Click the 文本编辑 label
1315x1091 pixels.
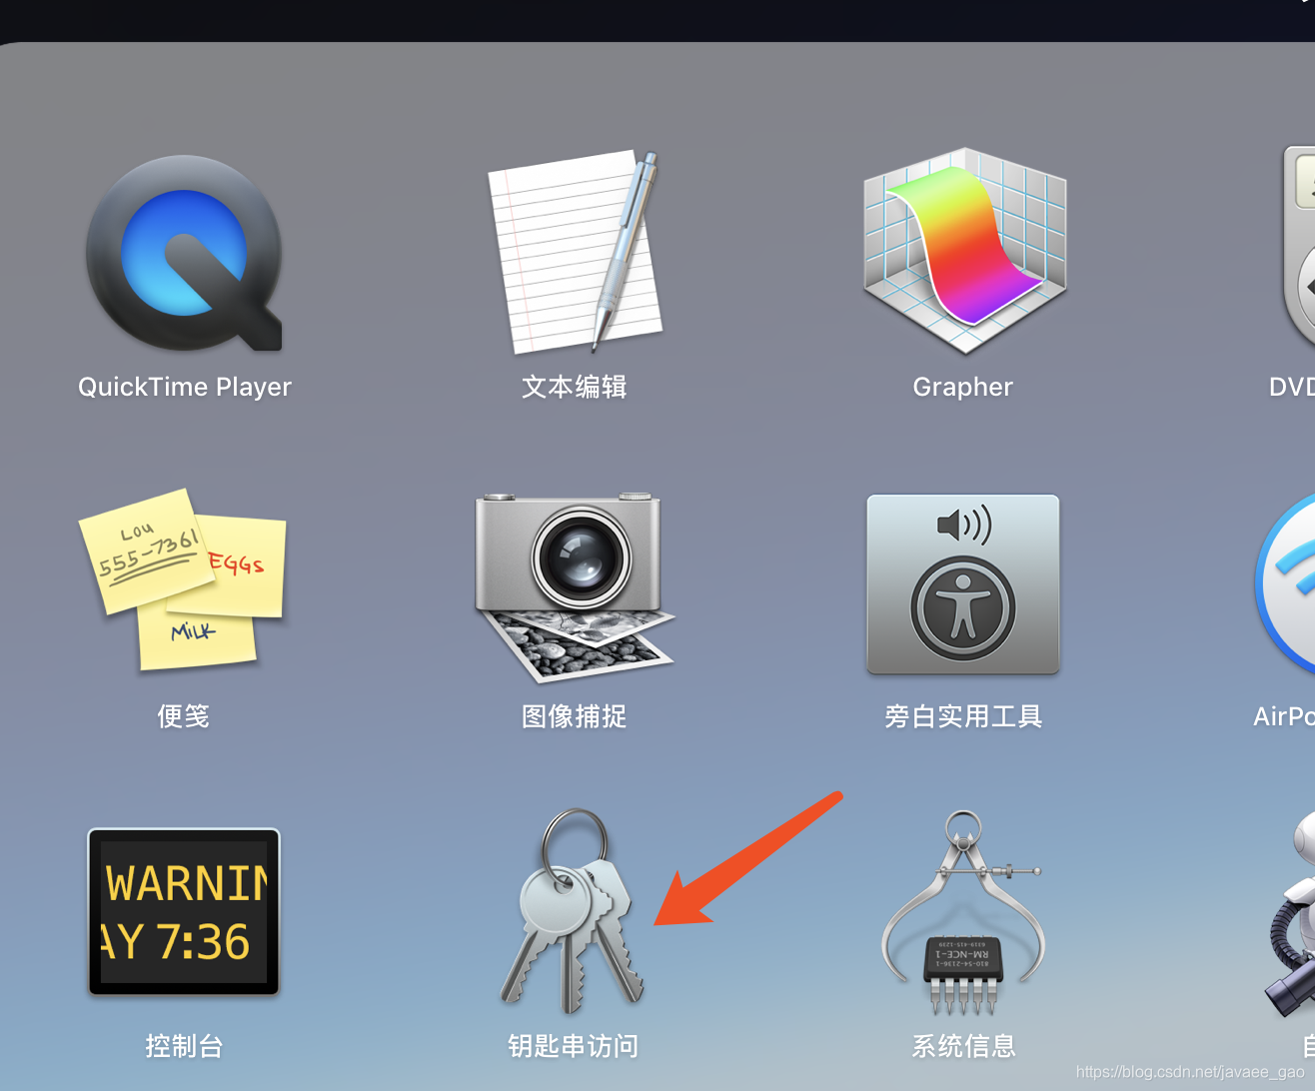(575, 387)
